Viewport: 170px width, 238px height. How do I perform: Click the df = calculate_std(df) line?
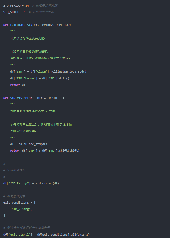click(29, 144)
